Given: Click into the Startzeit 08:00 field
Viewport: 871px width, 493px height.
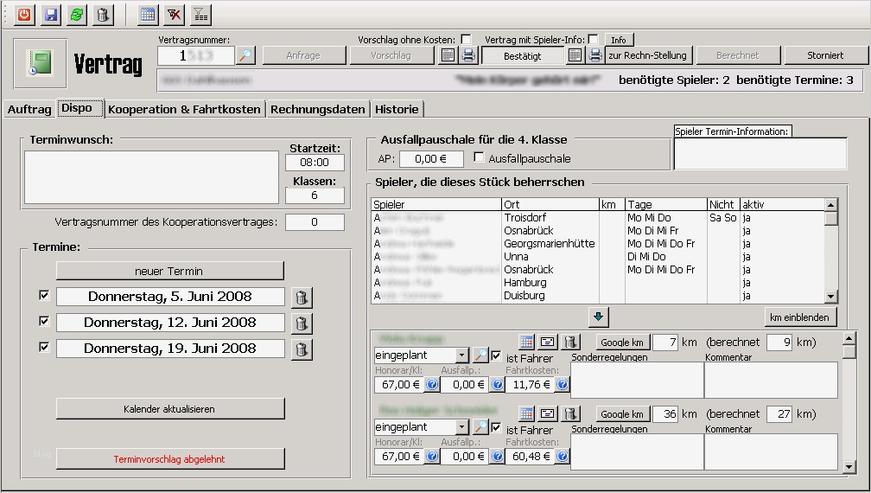Looking at the screenshot, I should tap(315, 162).
